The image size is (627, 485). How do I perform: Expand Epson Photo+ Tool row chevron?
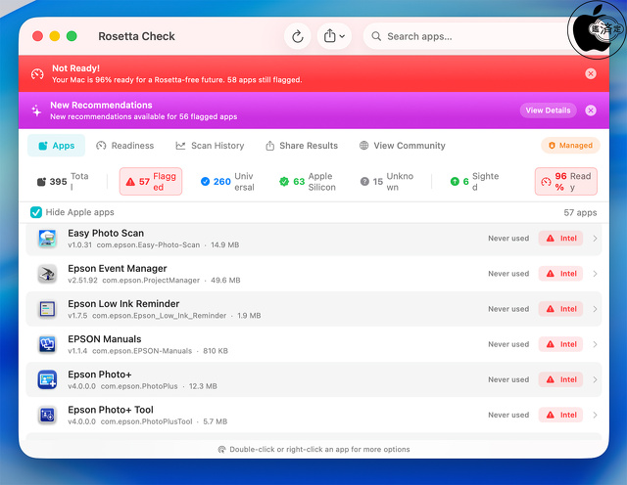[x=595, y=416]
